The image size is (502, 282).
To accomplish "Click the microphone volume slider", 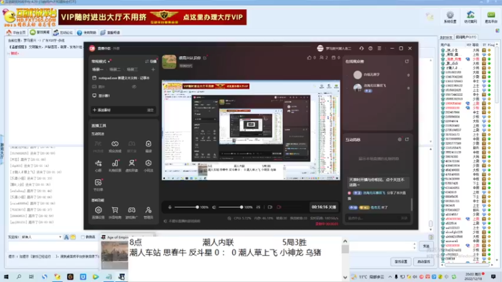I will click(186, 207).
